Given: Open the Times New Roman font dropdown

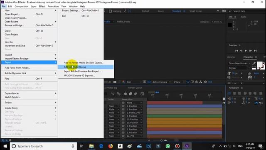Looking at the screenshot, I should click(x=239, y=63).
